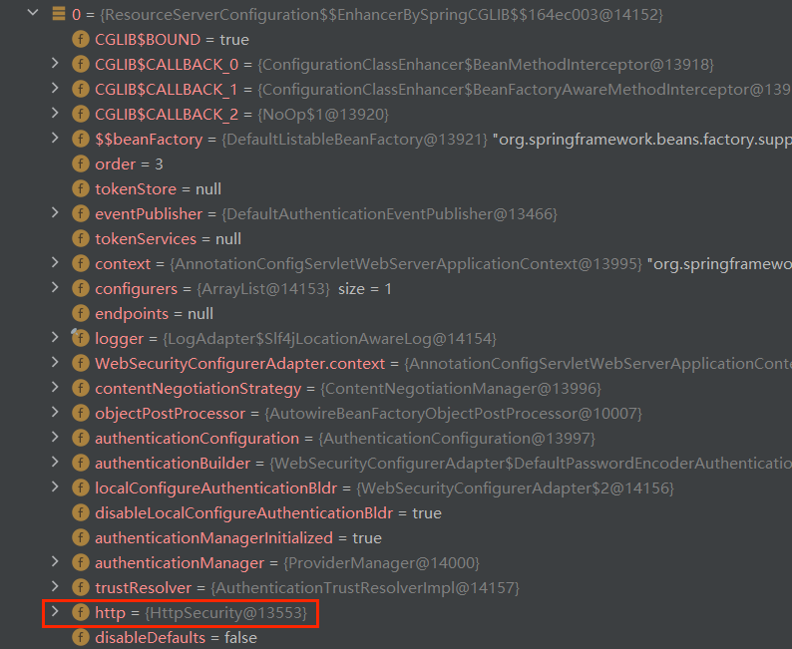Viewport: 792px width, 649px height.
Task: Click the field icon beside disableDefaults
Action: (80, 638)
